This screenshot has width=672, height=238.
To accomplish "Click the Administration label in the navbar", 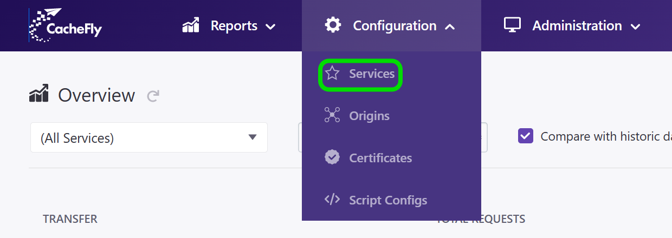I will [x=577, y=25].
